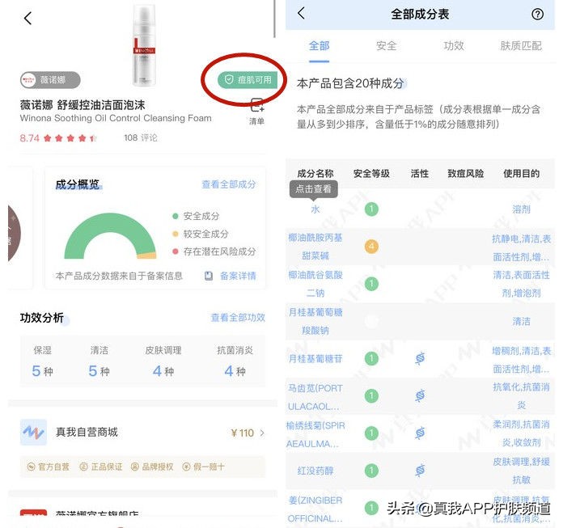Click the 使用目的 column header

522,174
